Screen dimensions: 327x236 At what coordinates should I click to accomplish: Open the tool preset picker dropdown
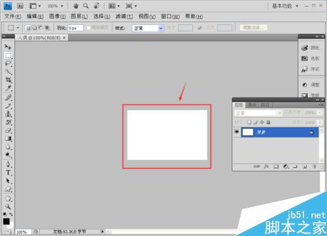18,28
